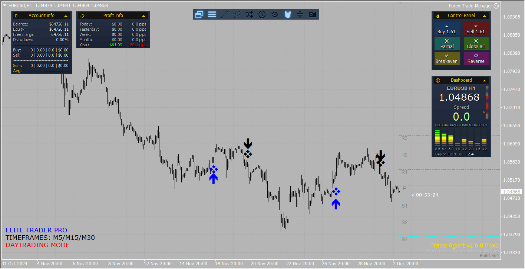Click the vertical compress arrows icon
Viewport: 525px width, 269px height.
tap(300, 14)
